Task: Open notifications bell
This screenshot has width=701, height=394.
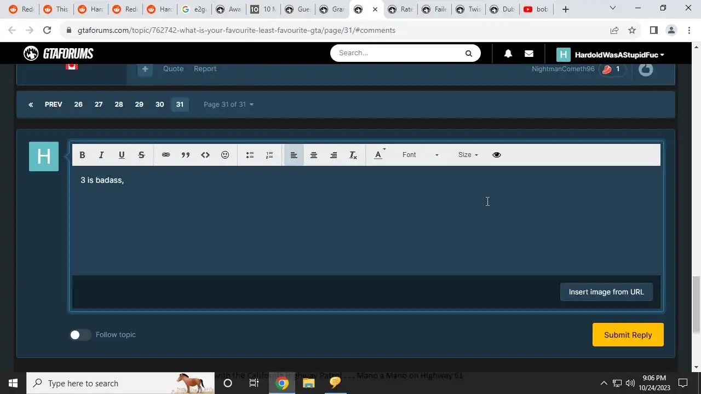Action: coord(508,53)
